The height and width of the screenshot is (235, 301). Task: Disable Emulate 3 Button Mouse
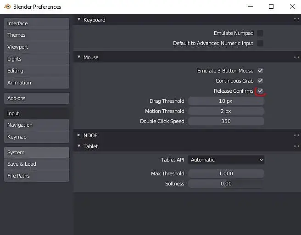260,71
